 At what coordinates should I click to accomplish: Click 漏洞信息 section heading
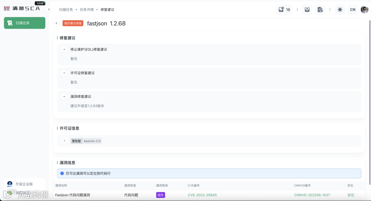tap(67, 163)
